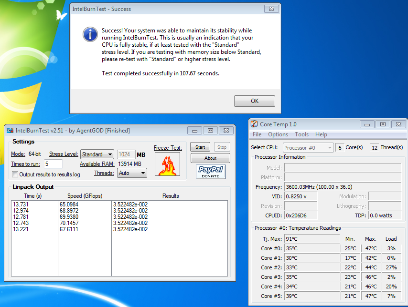Click the Core #1 minimum temperature 17°C
Screen dimensions: 408x307
point(351,258)
